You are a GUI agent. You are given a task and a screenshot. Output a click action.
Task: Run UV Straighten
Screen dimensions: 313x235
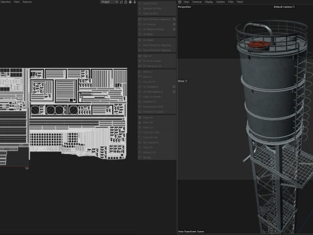[x=155, y=87]
